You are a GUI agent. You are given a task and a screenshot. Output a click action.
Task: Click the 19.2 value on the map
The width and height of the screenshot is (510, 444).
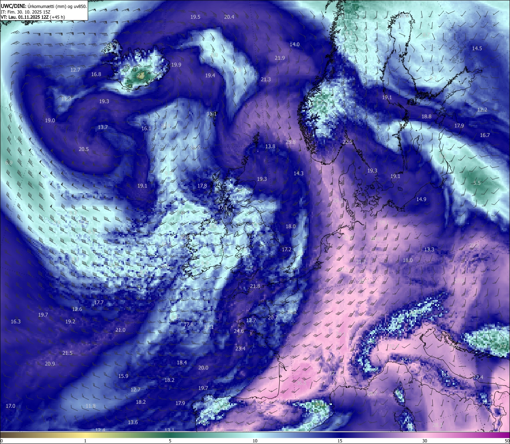coord(70,322)
